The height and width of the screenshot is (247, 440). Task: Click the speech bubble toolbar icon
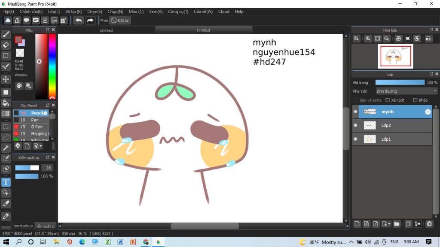(x=26, y=21)
